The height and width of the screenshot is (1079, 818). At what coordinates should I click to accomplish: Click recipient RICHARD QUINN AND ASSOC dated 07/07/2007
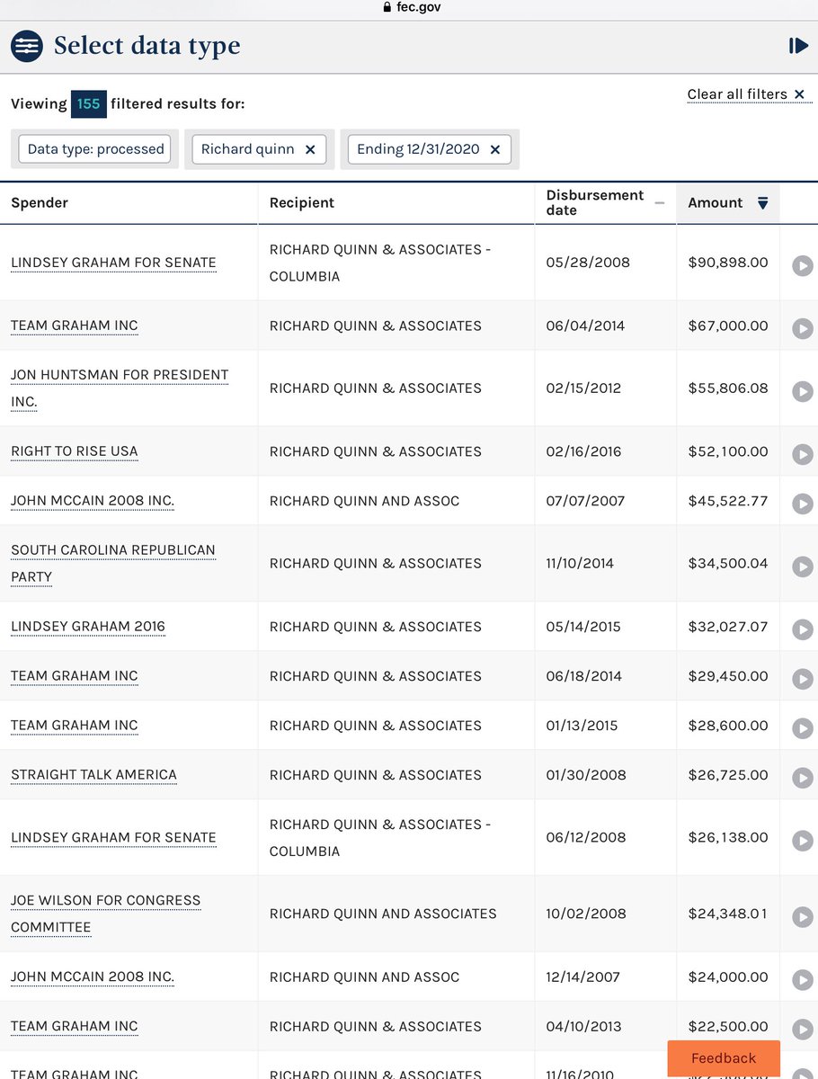click(x=364, y=501)
